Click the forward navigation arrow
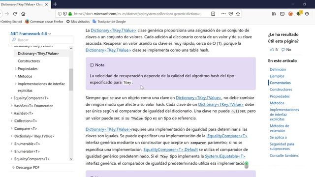The image size is (315, 177). point(7,14)
